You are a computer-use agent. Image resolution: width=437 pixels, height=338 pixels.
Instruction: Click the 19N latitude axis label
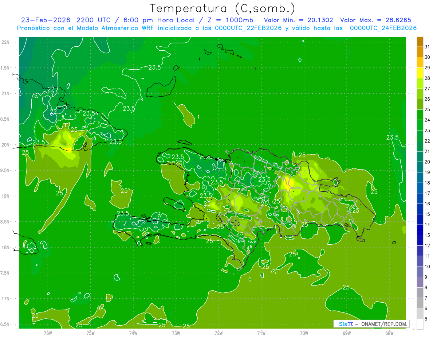[x=5, y=196]
